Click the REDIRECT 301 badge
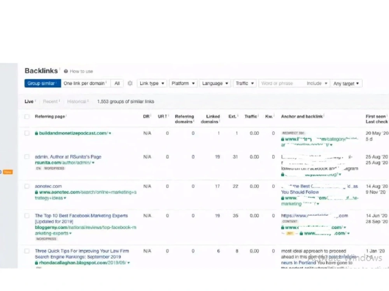The image size is (389, 291). [293, 133]
